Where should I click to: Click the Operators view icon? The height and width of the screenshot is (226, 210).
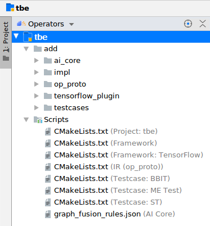(21, 24)
